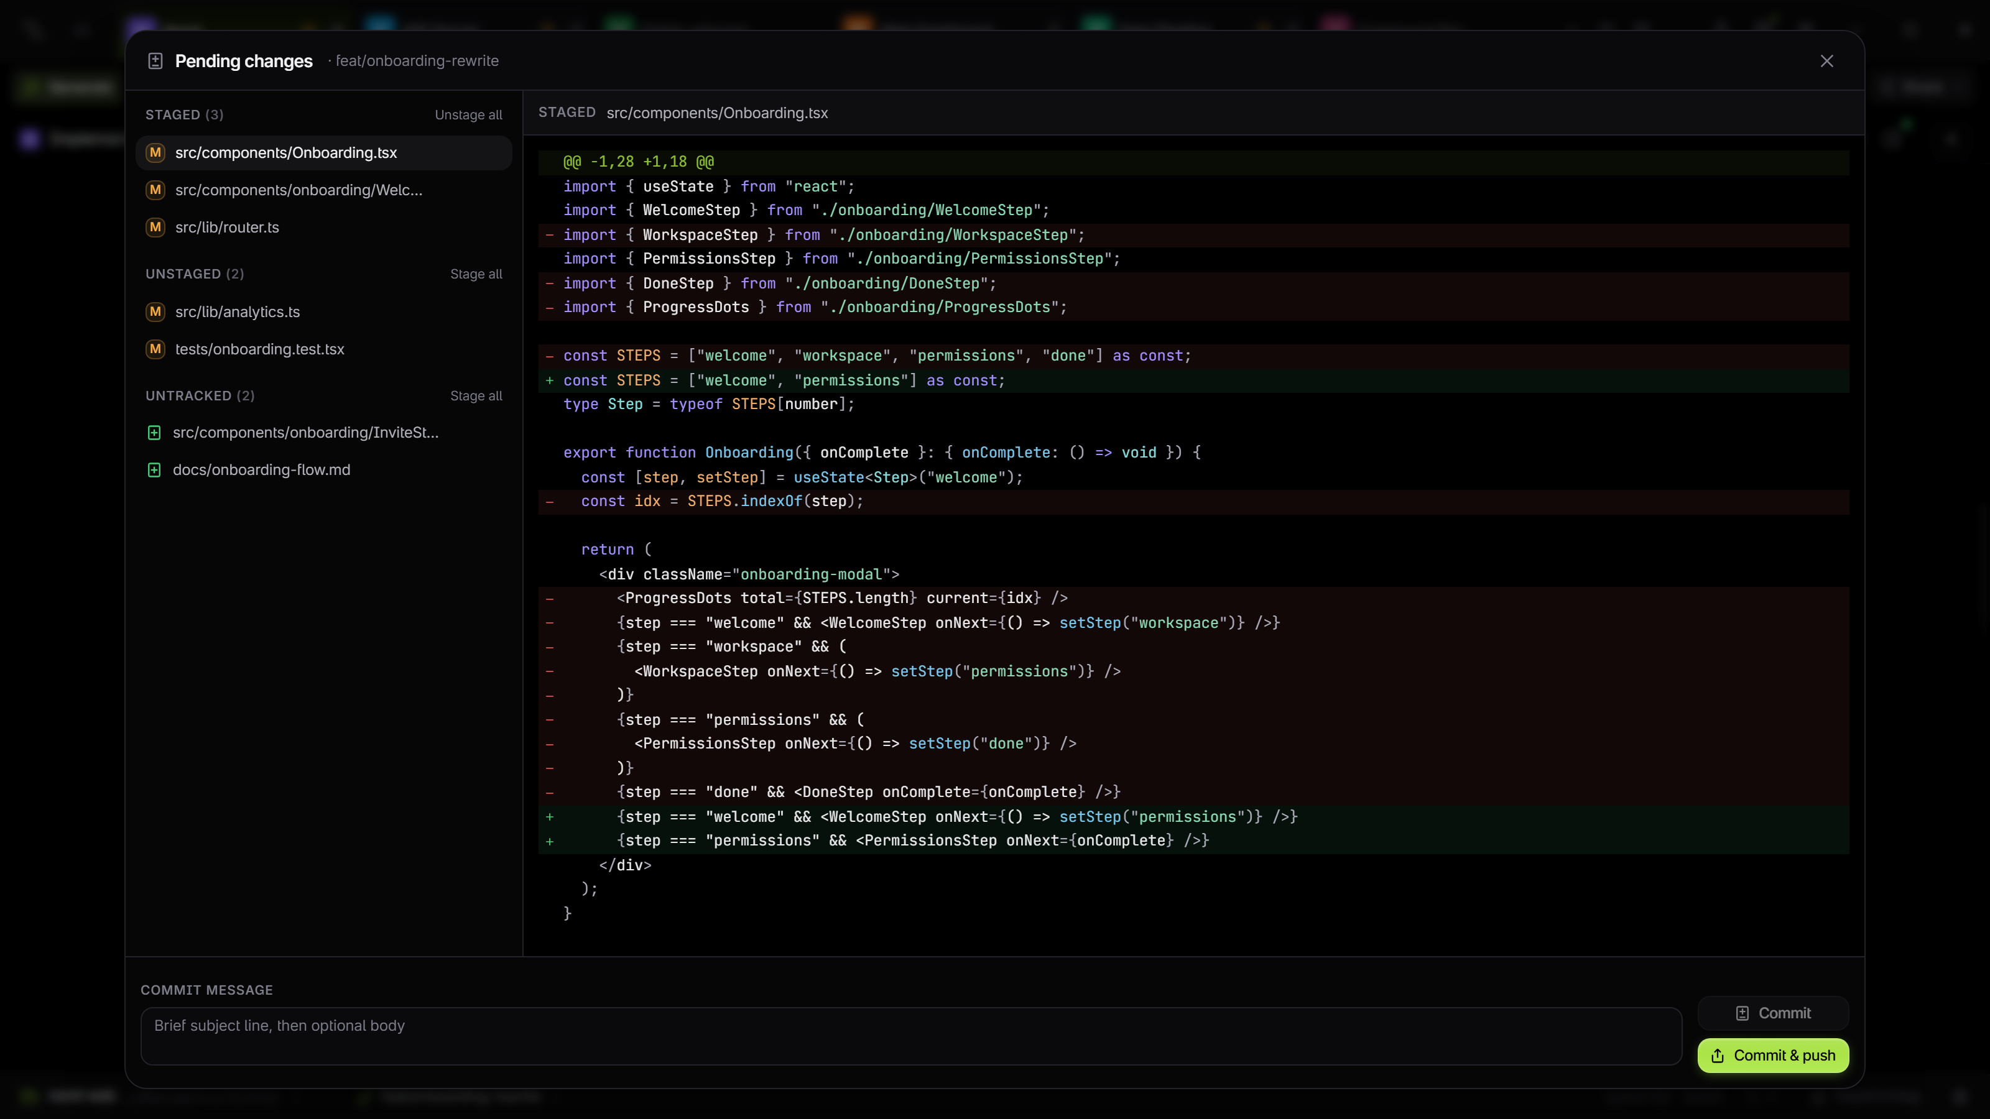1990x1119 pixels.
Task: Click the modified badge on router.ts
Action: (155, 227)
